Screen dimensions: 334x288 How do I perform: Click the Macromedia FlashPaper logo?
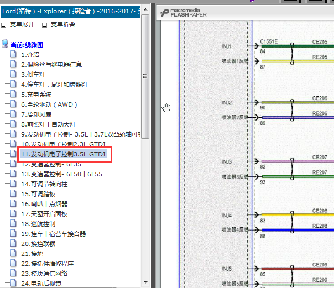[184, 13]
